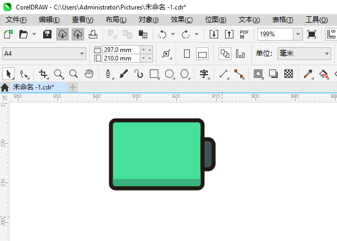Image resolution: width=337 pixels, height=241 pixels.
Task: Apply page size to current page only
Action: (240, 54)
